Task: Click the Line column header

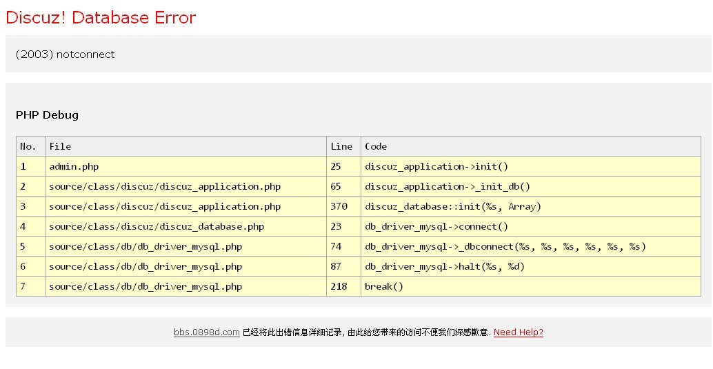Action: coord(344,146)
